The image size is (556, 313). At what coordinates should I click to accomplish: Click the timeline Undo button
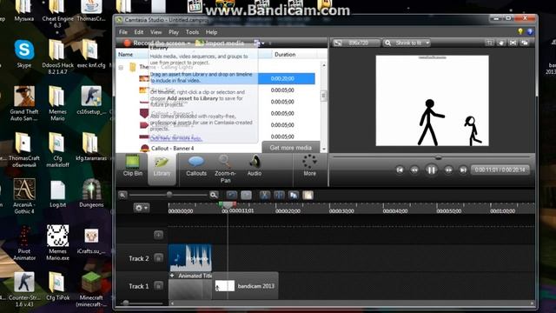(x=232, y=195)
